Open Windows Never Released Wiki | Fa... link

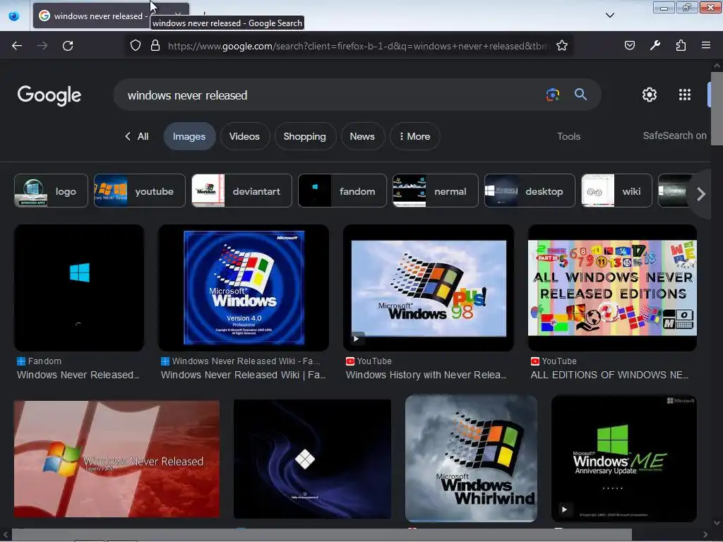[x=243, y=375]
